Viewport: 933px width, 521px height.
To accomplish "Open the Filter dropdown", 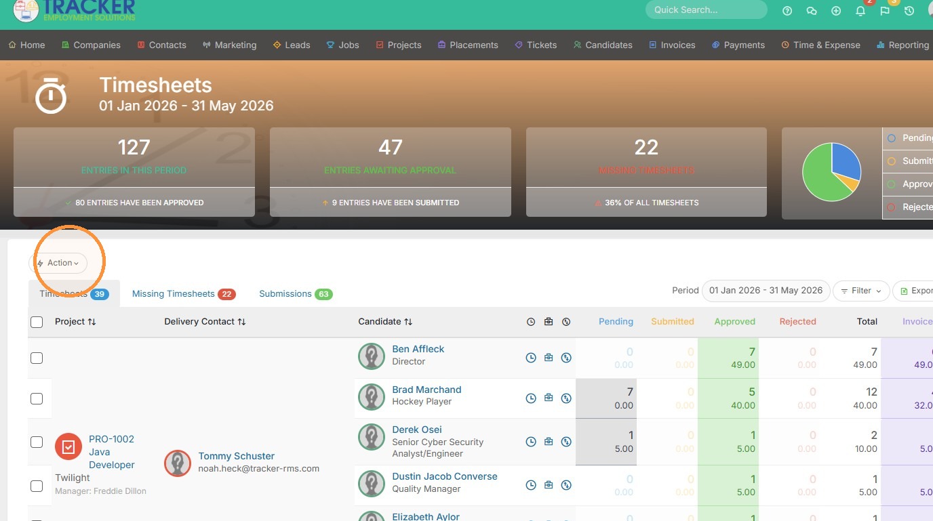I will pos(861,291).
